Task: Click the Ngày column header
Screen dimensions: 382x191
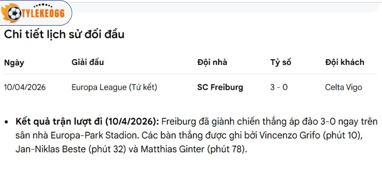Action: click(x=14, y=62)
